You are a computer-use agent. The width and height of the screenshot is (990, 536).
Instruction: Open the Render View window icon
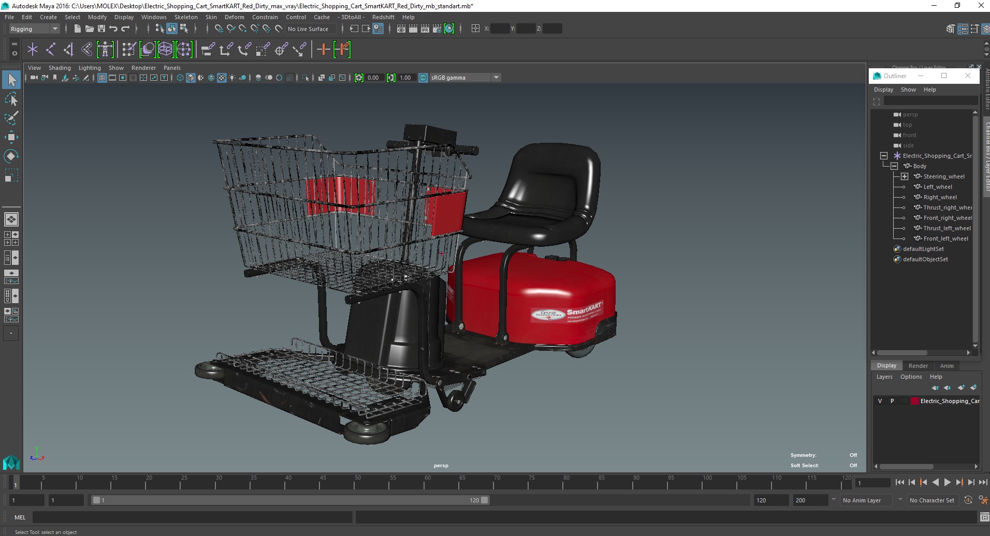tap(401, 29)
